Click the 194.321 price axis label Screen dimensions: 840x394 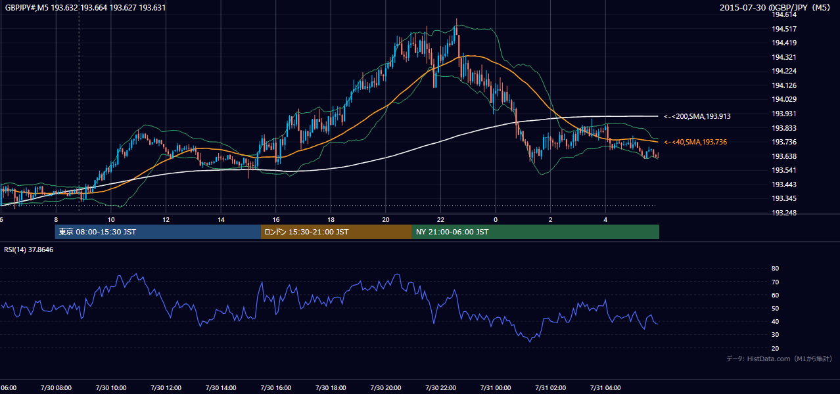click(784, 57)
